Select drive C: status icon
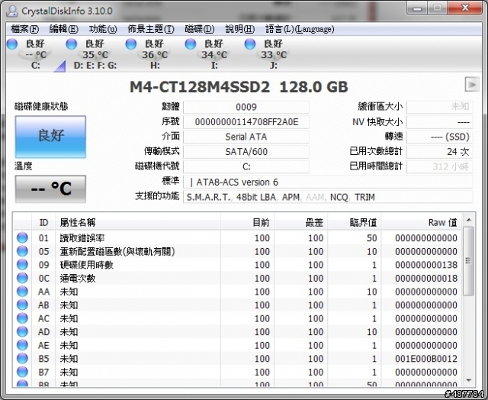 [12, 44]
